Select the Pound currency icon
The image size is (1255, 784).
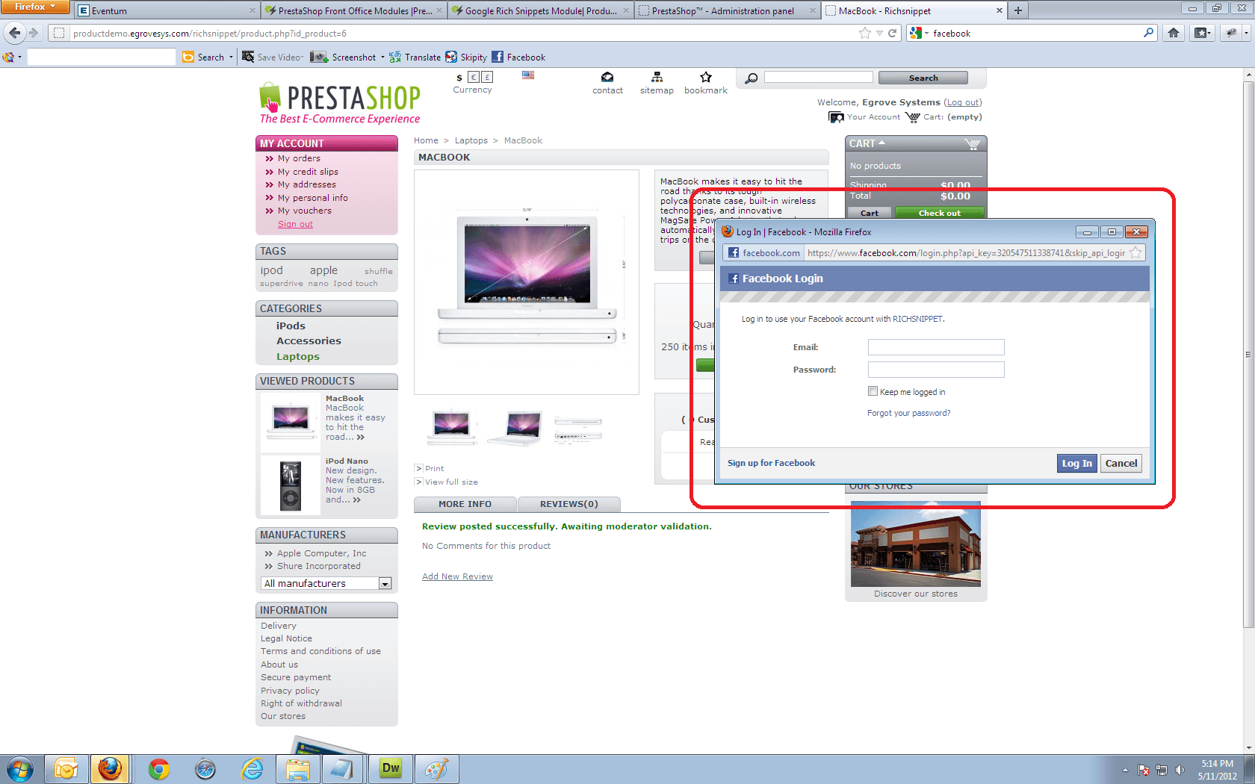tap(487, 77)
